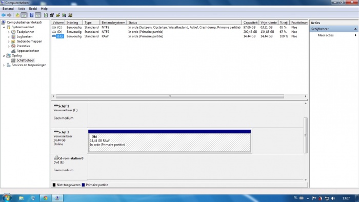Collapse the Schijfbeheer actions section arrow
This screenshot has height=202, width=359.
click(355, 29)
